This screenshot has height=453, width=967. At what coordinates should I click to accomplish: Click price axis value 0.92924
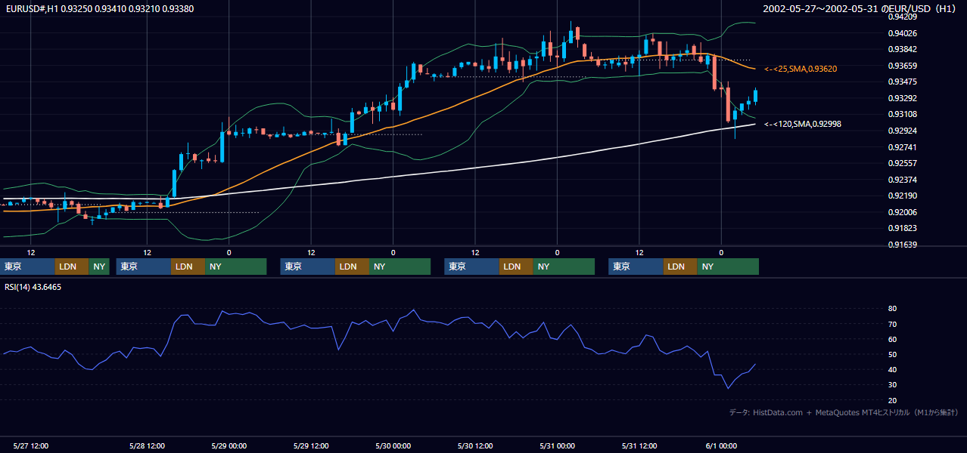pyautogui.click(x=902, y=131)
